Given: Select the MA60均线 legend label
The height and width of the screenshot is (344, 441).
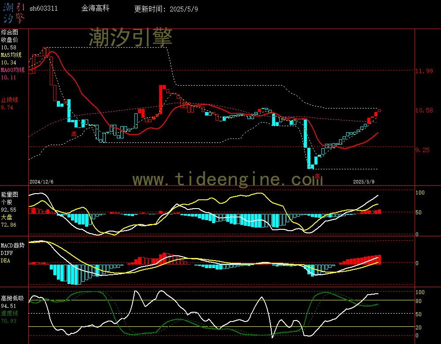Looking at the screenshot, I should pyautogui.click(x=13, y=70).
